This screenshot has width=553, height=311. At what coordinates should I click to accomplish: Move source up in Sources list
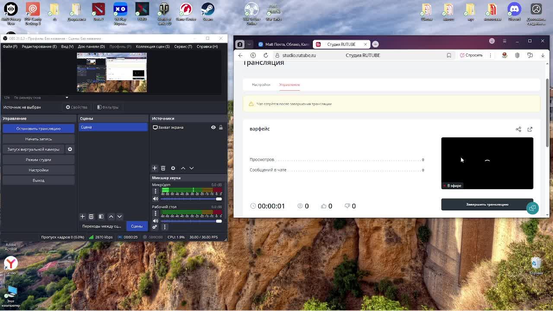tap(183, 168)
